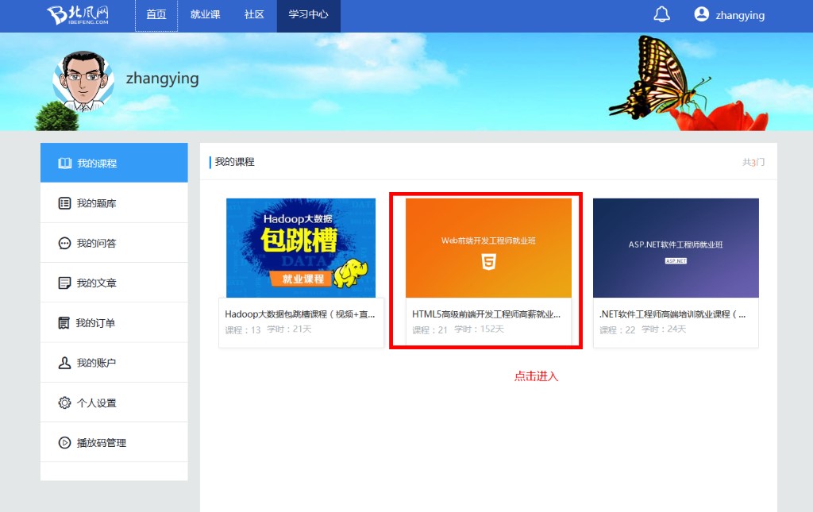Click the zhangying name on the banner
Viewport: 813px width, 512px height.
pyautogui.click(x=162, y=79)
